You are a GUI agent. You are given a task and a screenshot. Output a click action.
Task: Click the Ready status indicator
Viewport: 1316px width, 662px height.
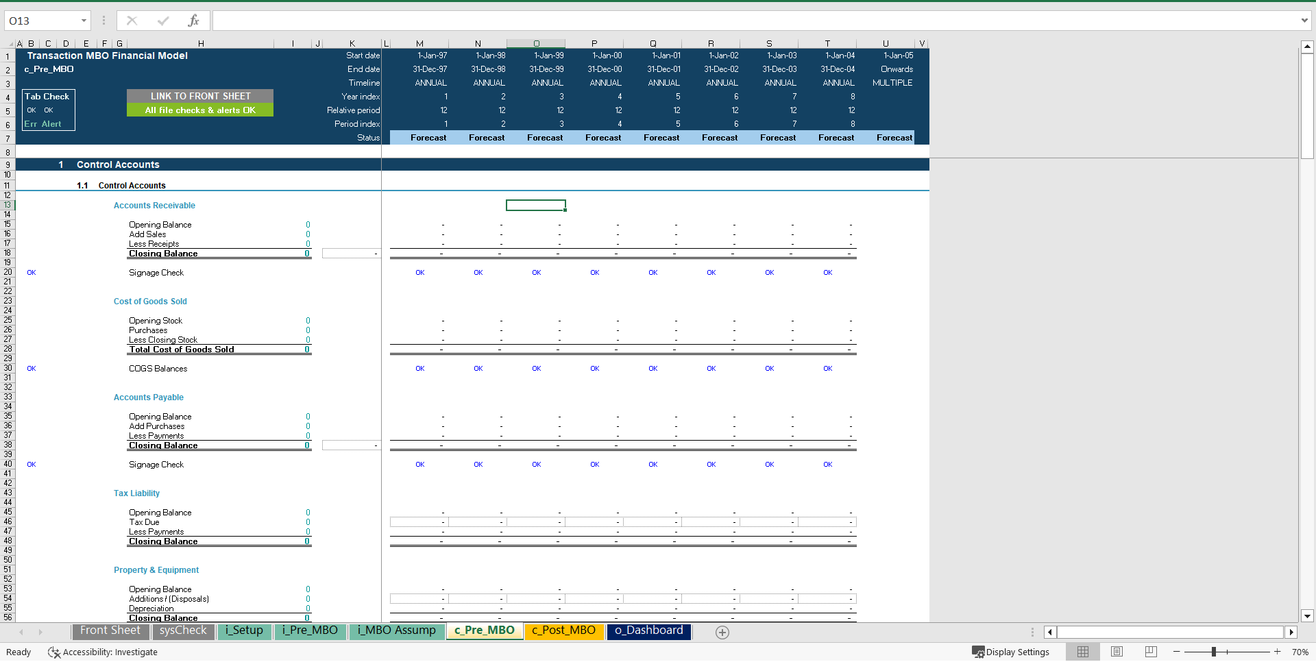click(x=19, y=652)
